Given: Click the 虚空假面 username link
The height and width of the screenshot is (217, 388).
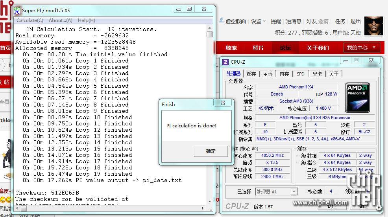Looking at the screenshot, I should click(x=236, y=21).
